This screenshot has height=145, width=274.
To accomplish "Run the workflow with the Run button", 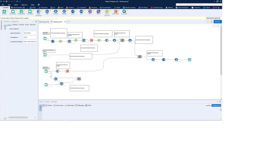I will [x=218, y=22].
